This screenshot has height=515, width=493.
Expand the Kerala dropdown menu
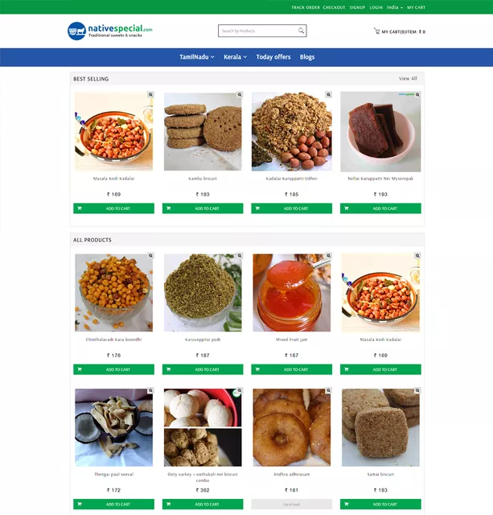click(236, 57)
